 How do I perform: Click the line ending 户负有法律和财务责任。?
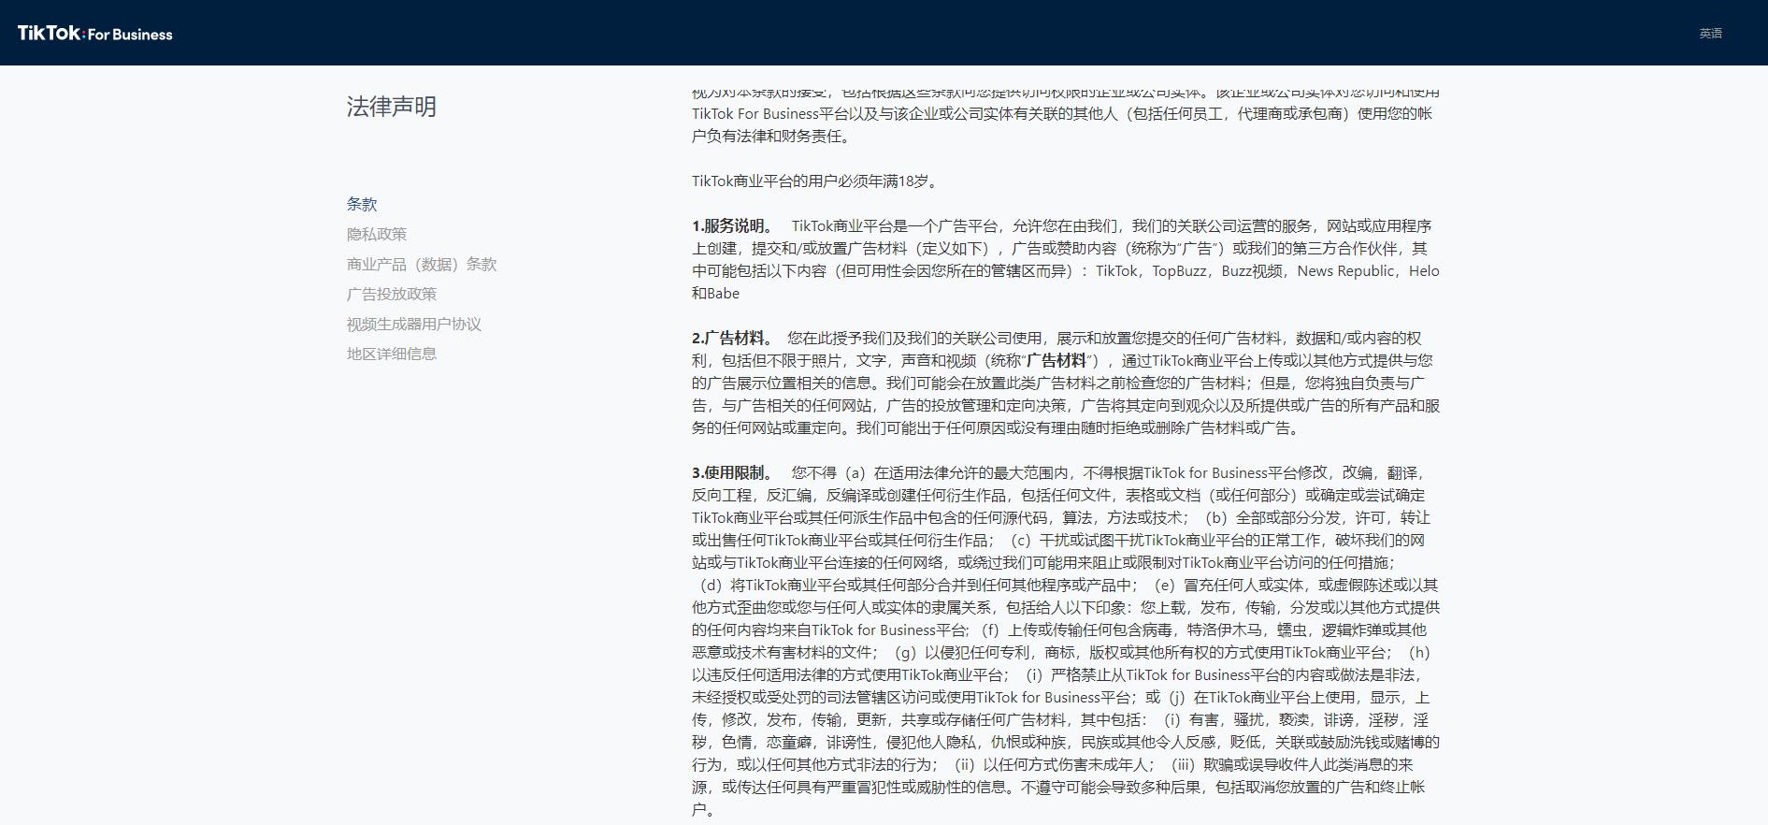[771, 136]
